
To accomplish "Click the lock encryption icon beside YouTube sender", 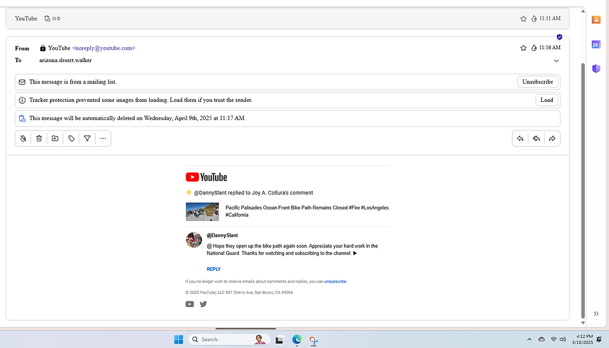I will tap(43, 48).
